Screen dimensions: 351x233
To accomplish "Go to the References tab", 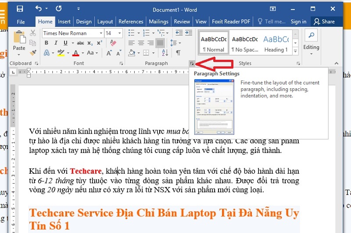I will coord(131,22).
